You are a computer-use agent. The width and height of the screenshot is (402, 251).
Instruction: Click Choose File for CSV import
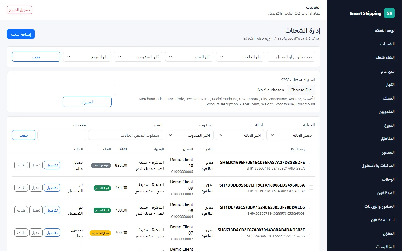tap(301, 90)
